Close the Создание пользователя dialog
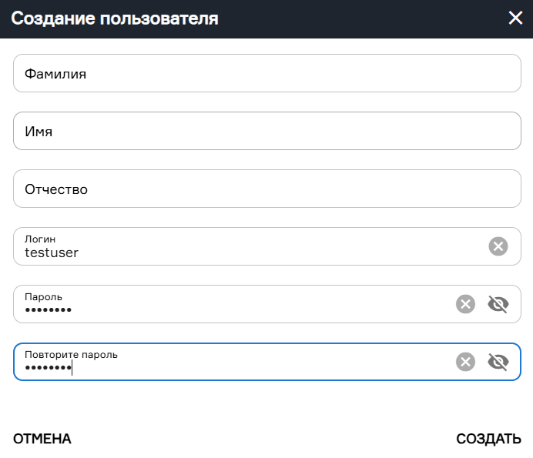The width and height of the screenshot is (533, 458). (515, 18)
